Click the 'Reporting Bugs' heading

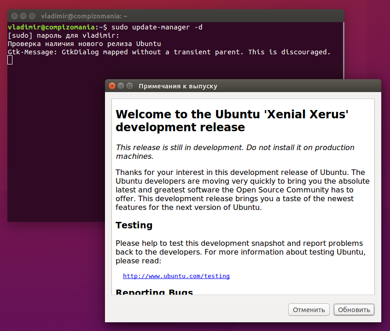(154, 292)
